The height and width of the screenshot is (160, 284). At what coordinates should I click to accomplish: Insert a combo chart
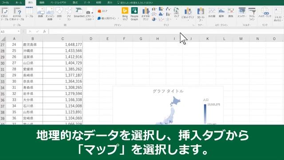click(168, 14)
